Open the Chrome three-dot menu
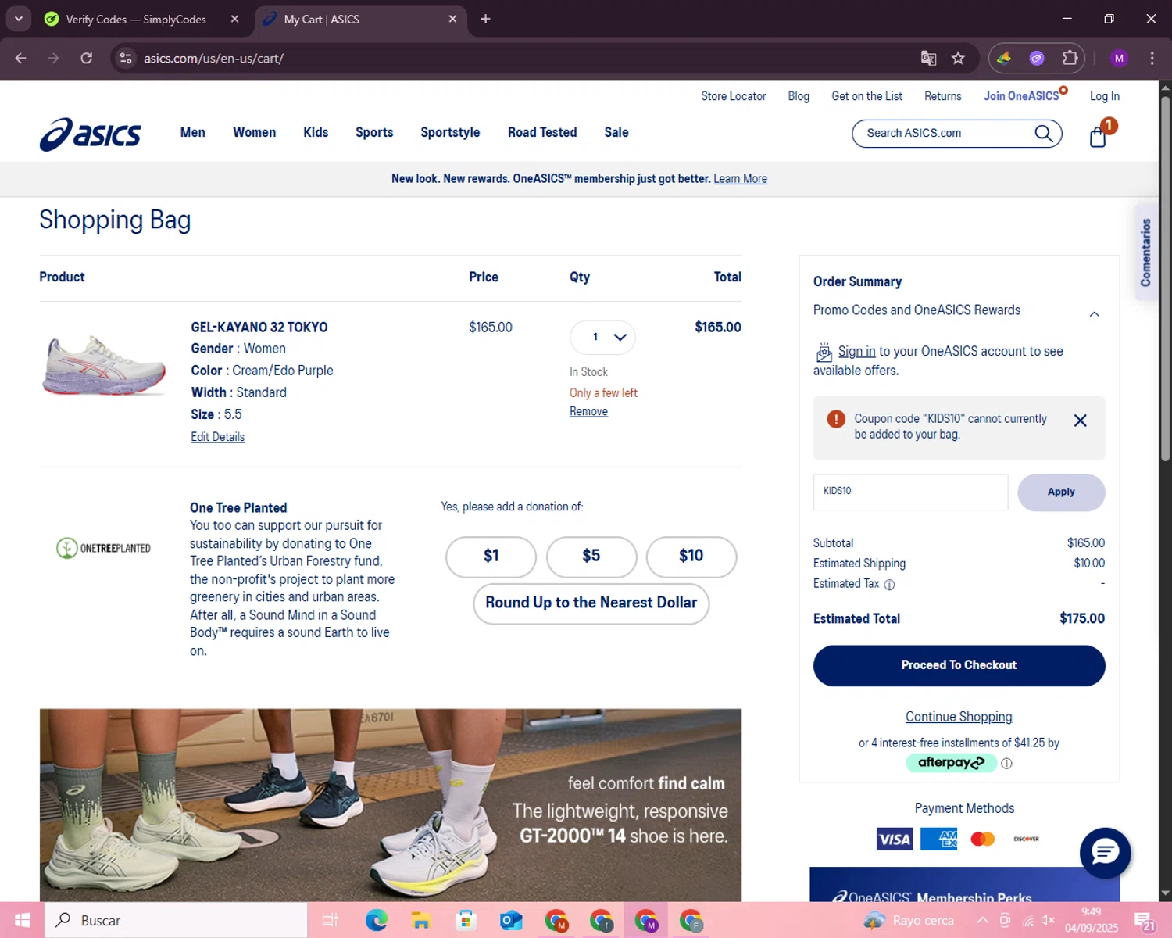Viewport: 1172px width, 938px height. 1152,58
